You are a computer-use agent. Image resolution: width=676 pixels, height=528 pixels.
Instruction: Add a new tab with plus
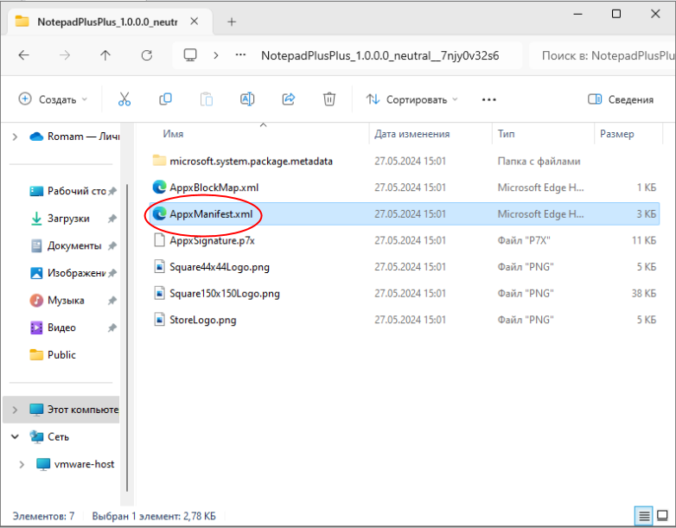[232, 22]
